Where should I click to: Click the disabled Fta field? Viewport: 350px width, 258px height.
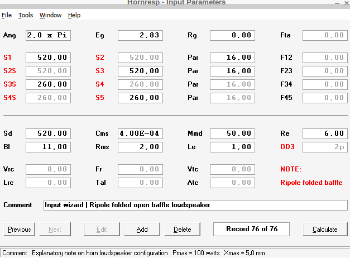[325, 35]
